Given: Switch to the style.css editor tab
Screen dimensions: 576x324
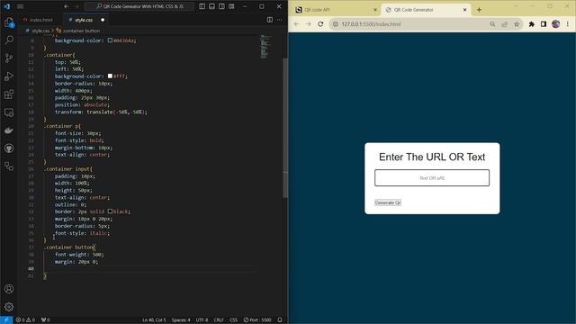Looking at the screenshot, I should tap(84, 20).
